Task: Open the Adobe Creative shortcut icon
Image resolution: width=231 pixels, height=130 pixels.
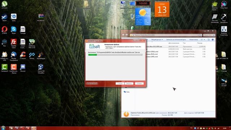Action: point(23,43)
